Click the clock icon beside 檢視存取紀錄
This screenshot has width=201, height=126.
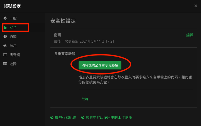52,117
